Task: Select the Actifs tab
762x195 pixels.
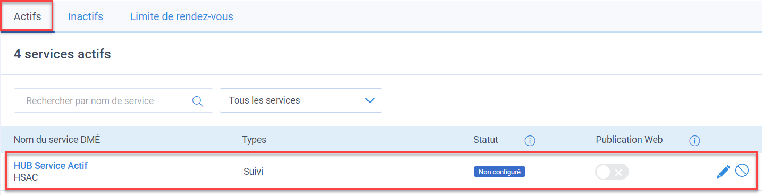Action: coord(27,16)
